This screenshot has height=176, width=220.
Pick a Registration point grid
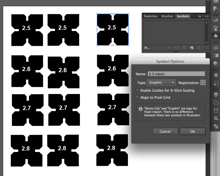(x=203, y=83)
